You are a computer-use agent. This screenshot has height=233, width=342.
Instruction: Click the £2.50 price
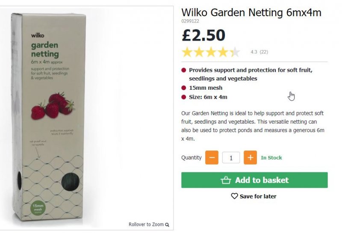click(x=203, y=35)
